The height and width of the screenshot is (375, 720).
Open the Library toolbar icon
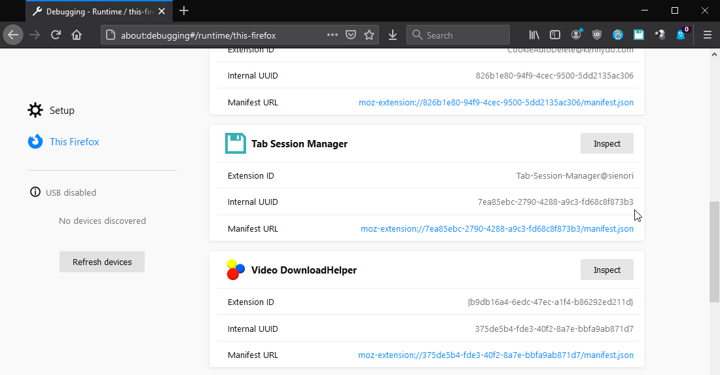[534, 35]
